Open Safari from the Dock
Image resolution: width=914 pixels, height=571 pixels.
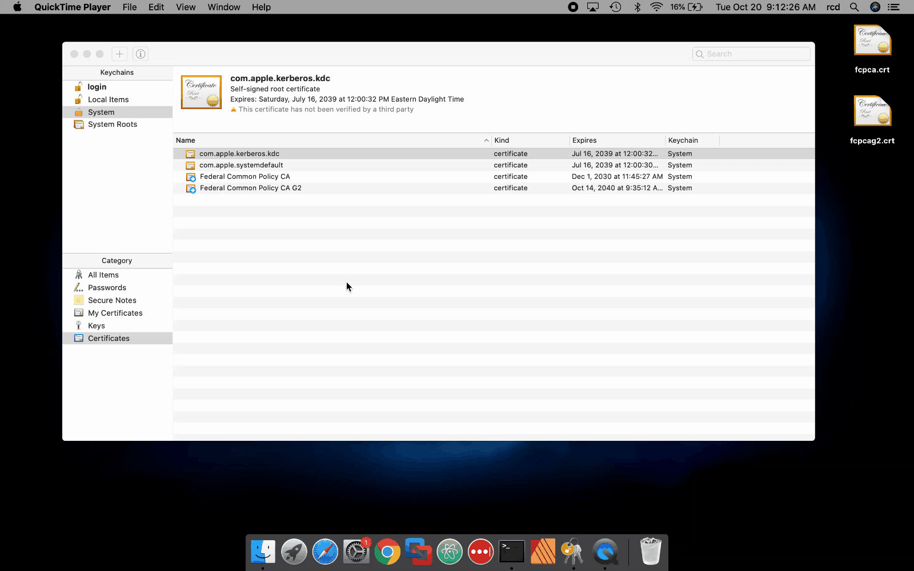coord(325,552)
